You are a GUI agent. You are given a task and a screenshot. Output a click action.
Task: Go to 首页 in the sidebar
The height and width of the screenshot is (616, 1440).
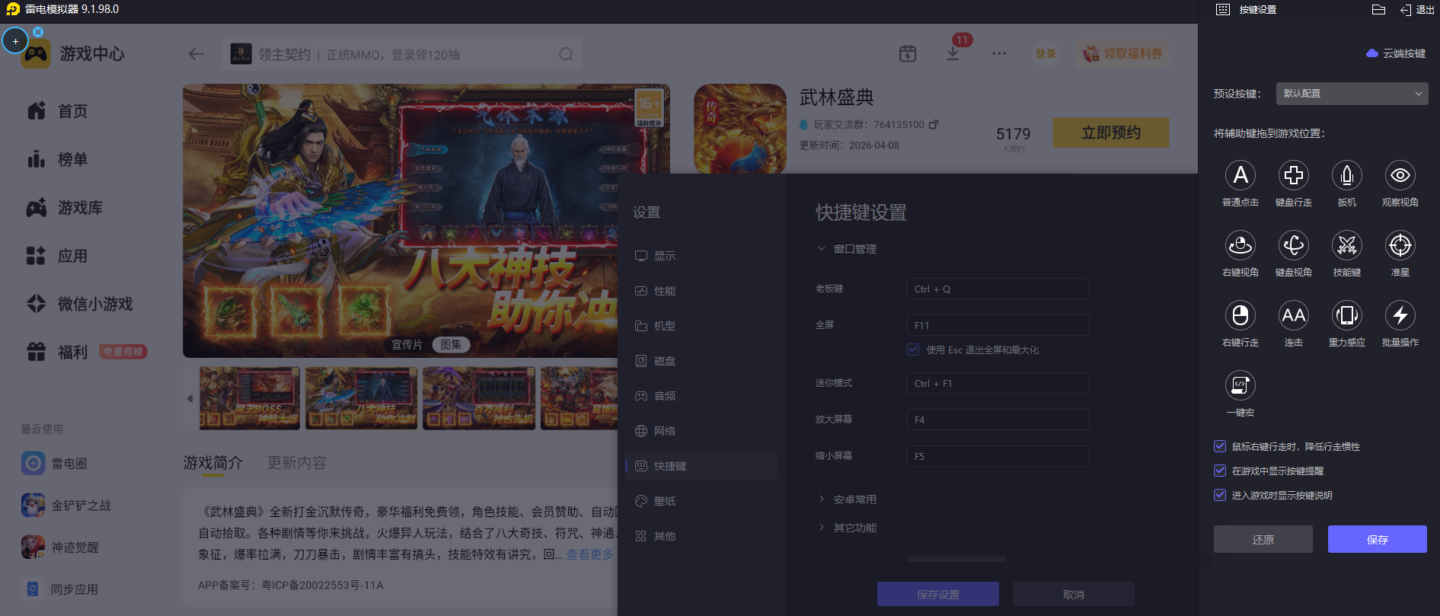pos(57,111)
